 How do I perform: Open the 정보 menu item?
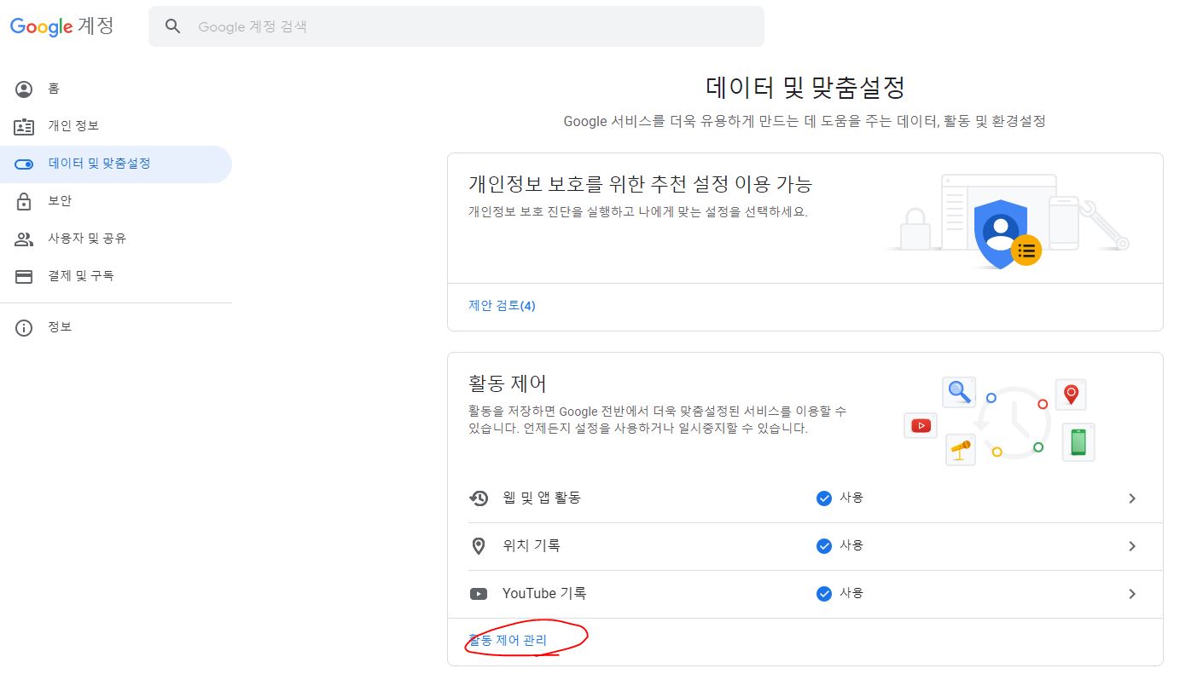pos(116,327)
